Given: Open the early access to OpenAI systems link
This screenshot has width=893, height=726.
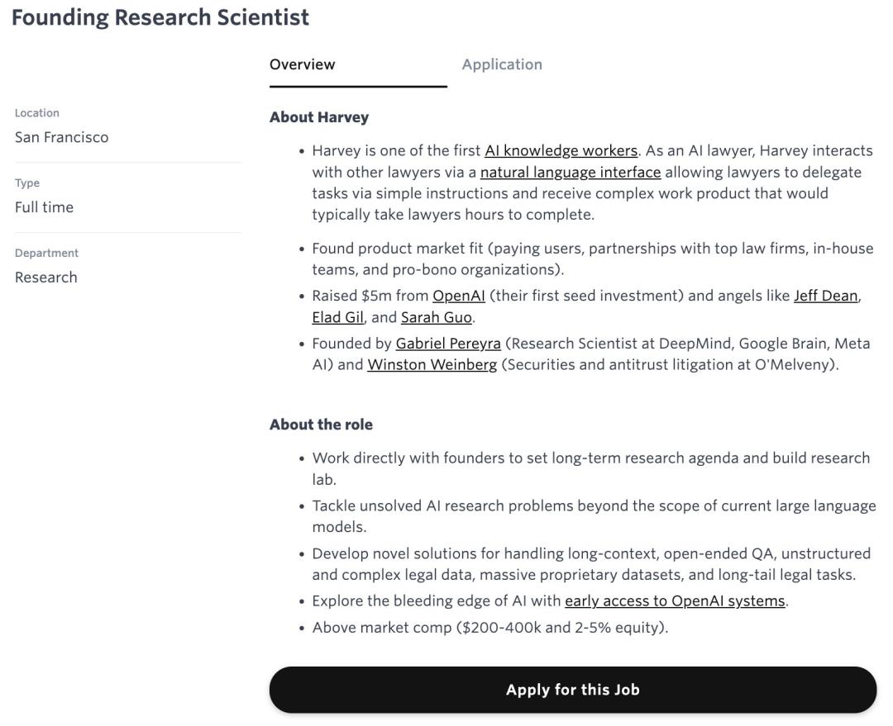Looking at the screenshot, I should tap(675, 600).
